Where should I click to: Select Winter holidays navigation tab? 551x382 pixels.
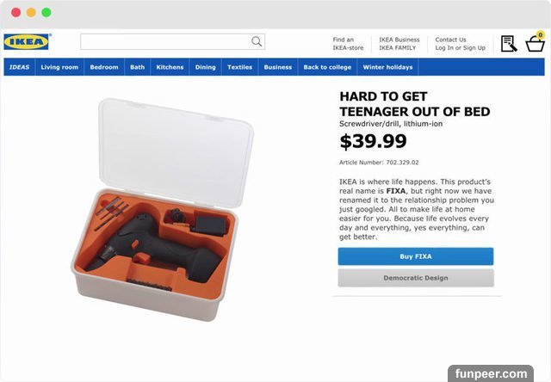coord(387,67)
